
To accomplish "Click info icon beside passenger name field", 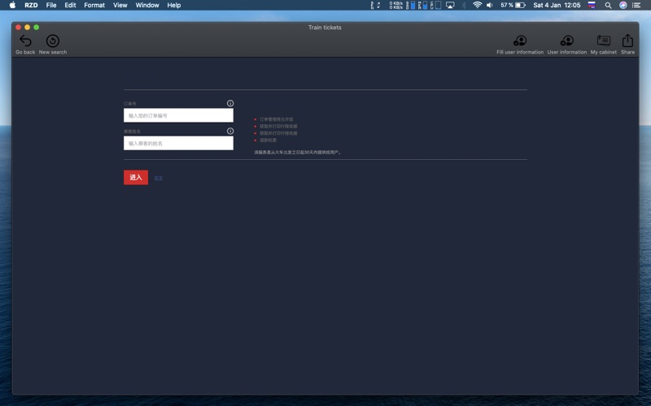I will [230, 131].
